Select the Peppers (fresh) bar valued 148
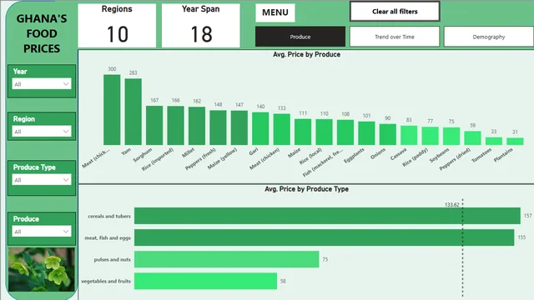The image size is (534, 300). pos(218,127)
